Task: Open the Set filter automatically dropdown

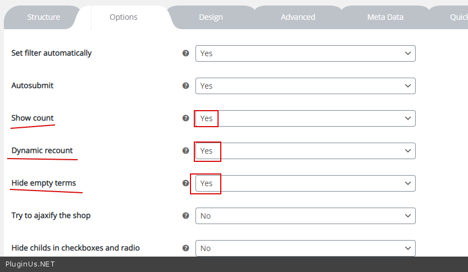Action: point(305,53)
